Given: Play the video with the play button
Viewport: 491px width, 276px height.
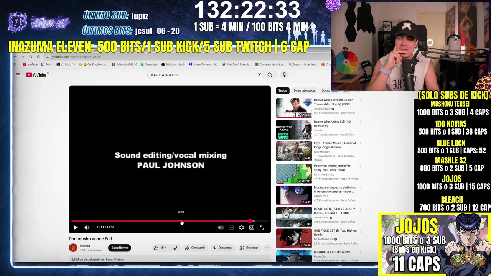Looking at the screenshot, I should tap(76, 227).
